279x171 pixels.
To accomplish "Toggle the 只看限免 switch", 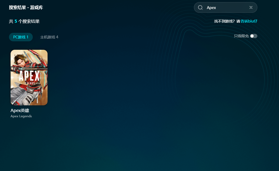I will (x=254, y=36).
